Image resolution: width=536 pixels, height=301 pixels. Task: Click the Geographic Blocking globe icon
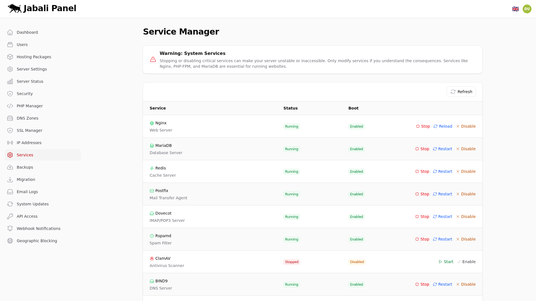10,241
